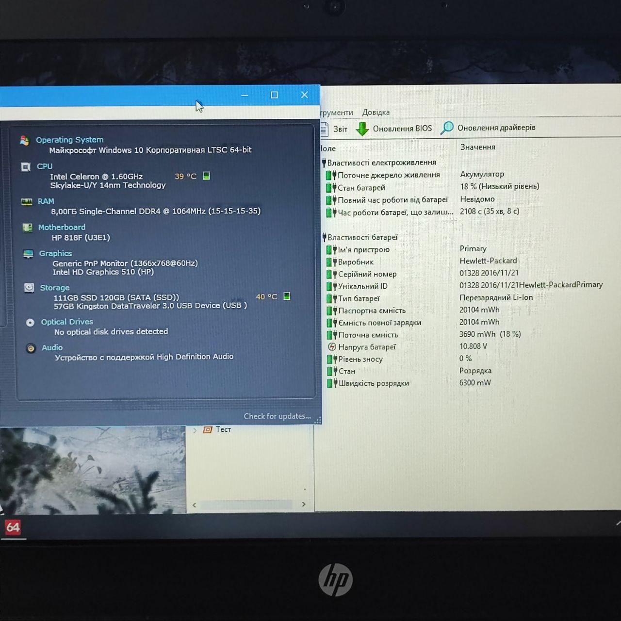
Task: Click the left arrow of the tree's horizontal scrollbar
Action: tap(194, 505)
